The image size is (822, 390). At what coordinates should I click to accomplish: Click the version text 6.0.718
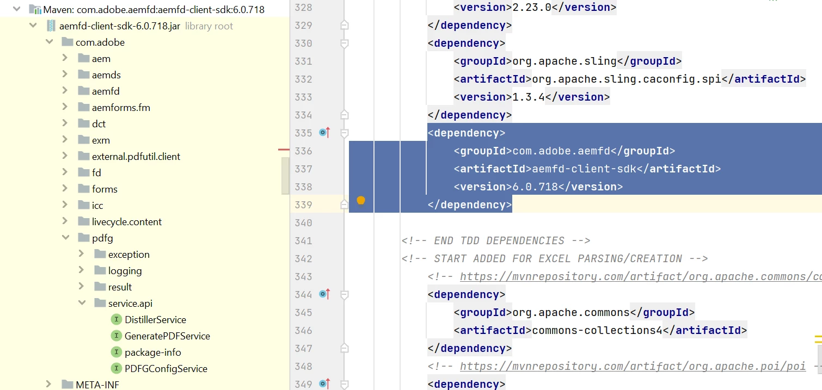click(535, 187)
